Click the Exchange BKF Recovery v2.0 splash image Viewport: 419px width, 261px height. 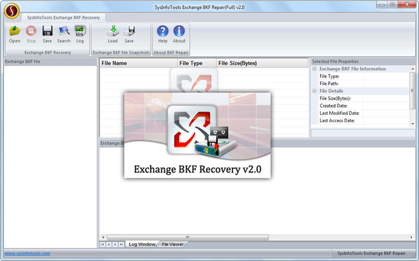point(197,136)
